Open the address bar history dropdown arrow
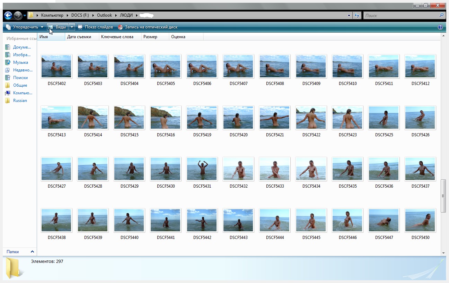The width and height of the screenshot is (449, 283). coord(349,15)
